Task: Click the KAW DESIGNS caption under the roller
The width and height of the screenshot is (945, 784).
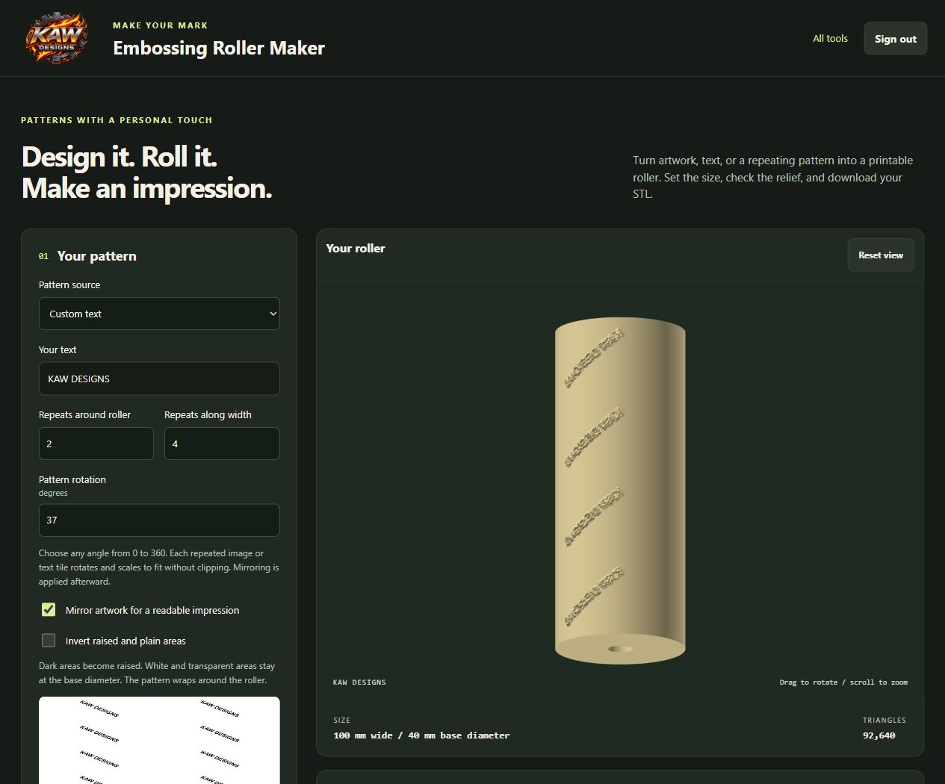Action: pos(359,682)
